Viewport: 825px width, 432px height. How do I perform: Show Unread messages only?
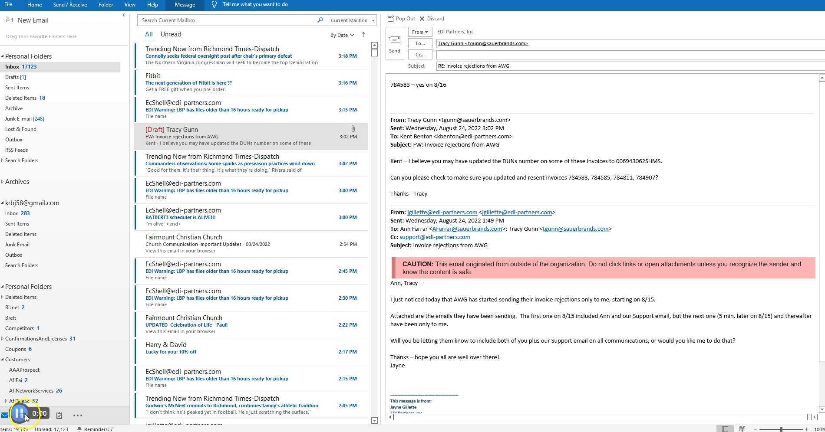(171, 34)
